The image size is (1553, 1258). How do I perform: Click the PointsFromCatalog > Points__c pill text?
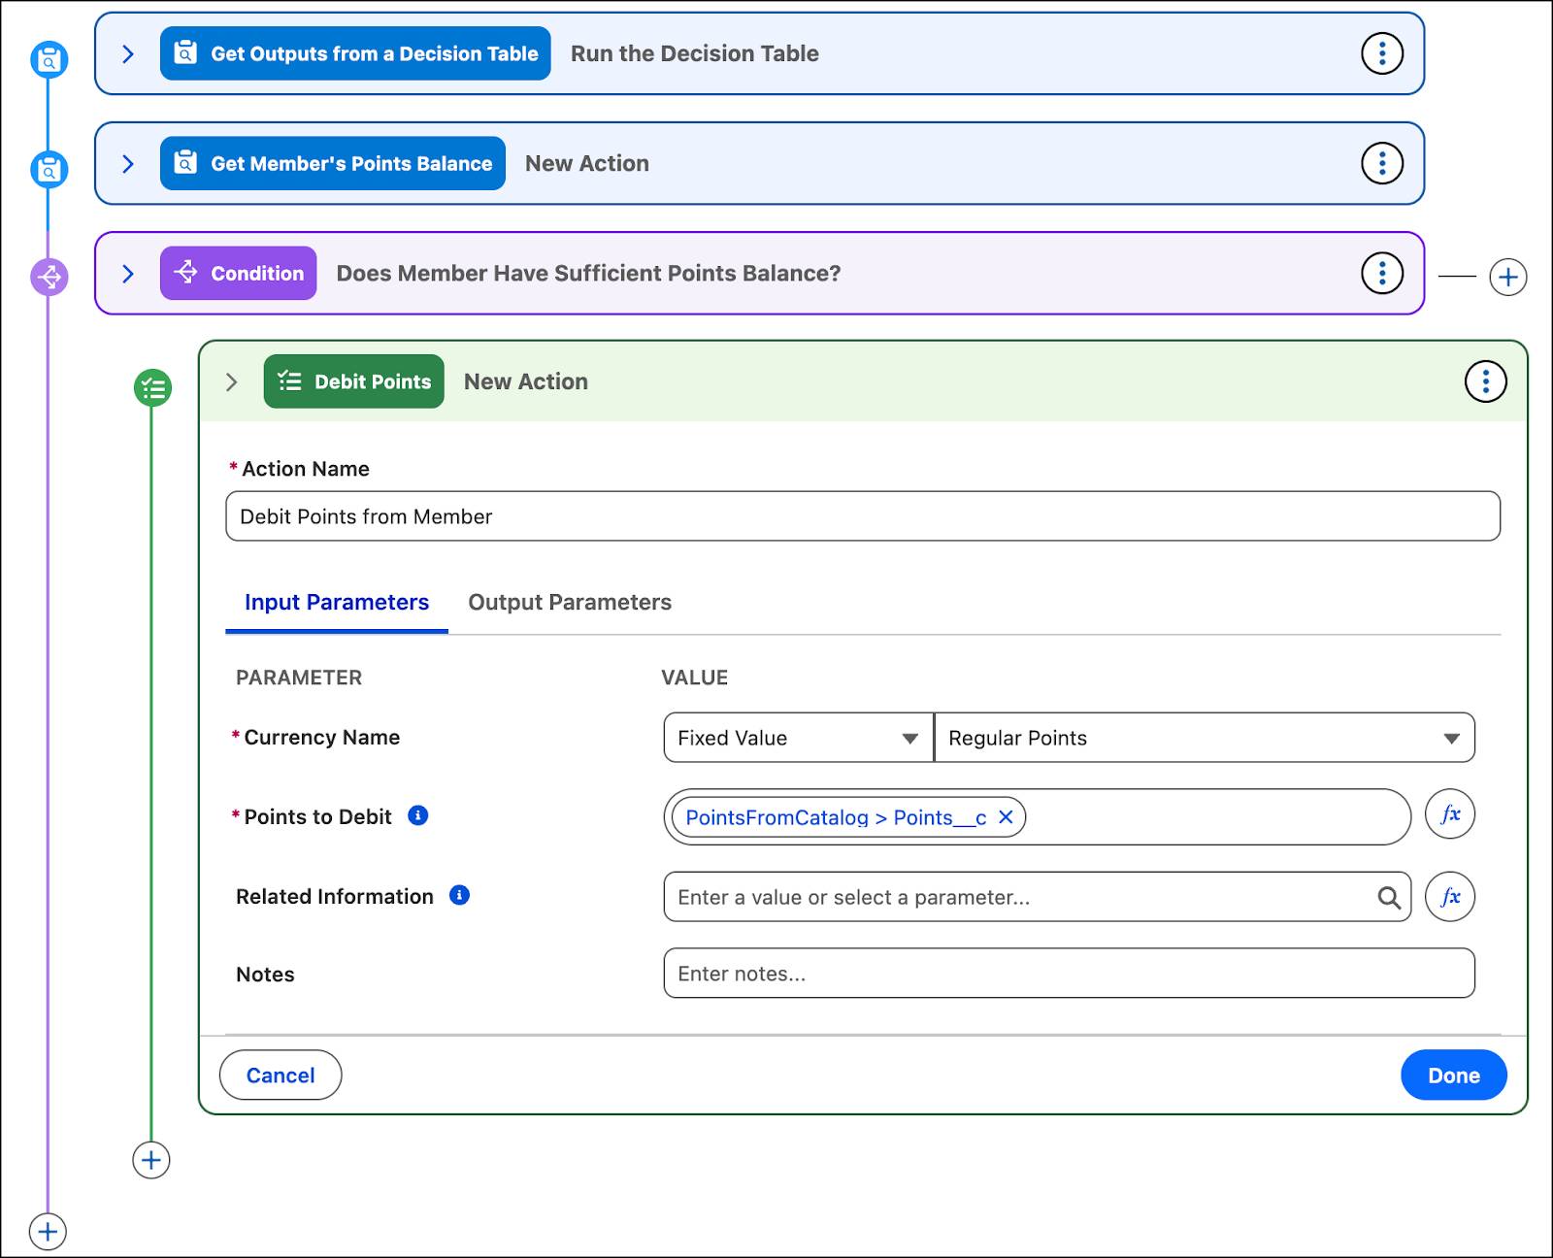[836, 817]
